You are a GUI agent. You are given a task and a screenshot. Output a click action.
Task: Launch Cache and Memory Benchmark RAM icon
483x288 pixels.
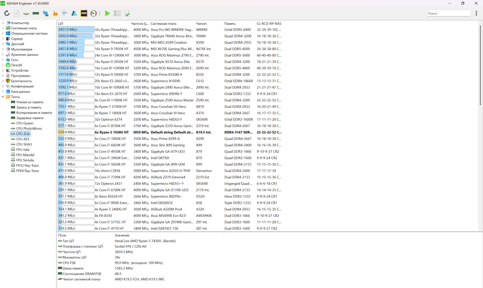click(x=36, y=13)
